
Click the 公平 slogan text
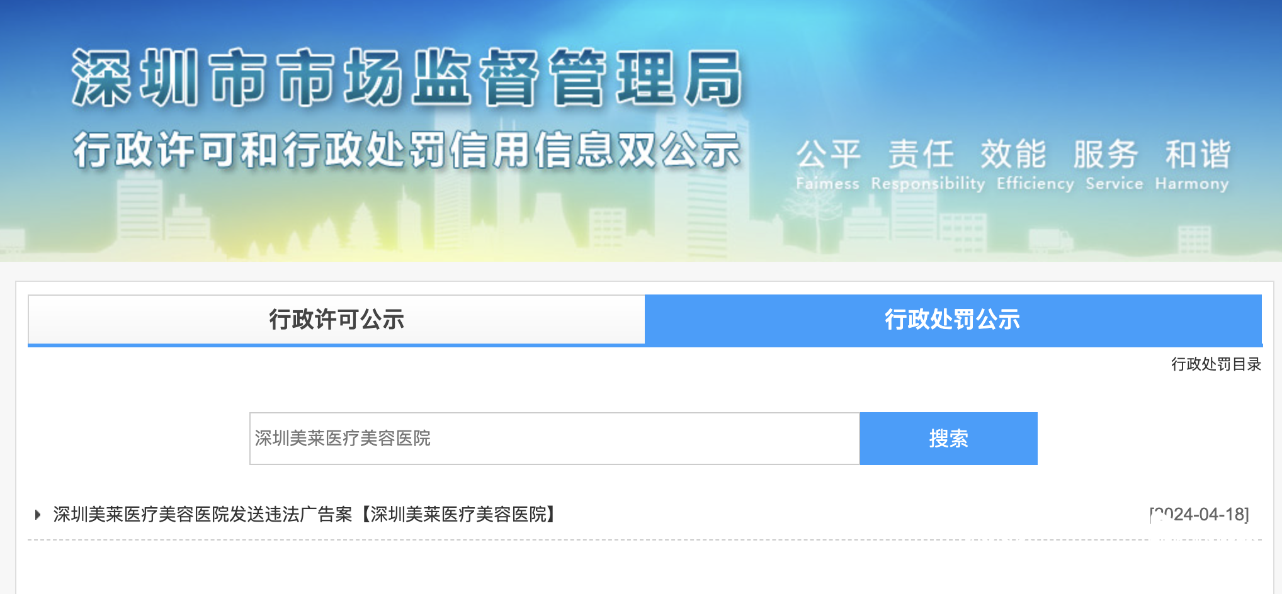coord(828,155)
